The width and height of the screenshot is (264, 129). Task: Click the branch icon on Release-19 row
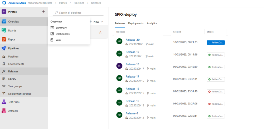(x=147, y=57)
